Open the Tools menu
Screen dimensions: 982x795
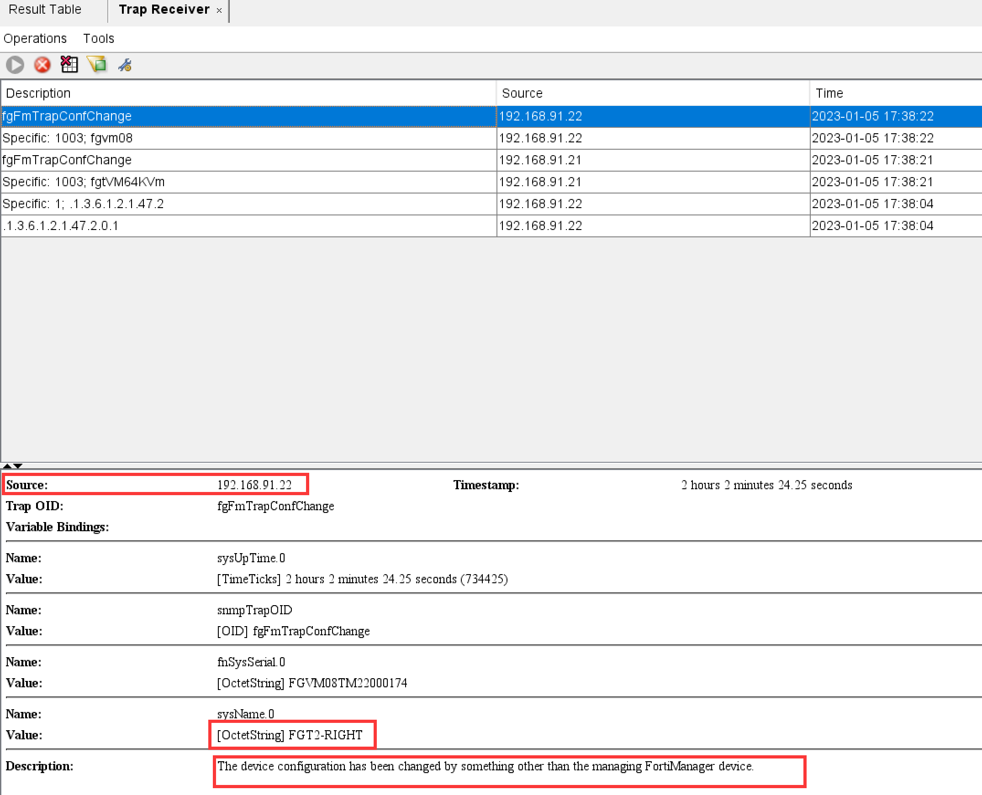98,38
